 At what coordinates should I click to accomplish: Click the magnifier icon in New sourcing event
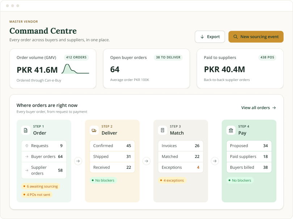click(235, 37)
